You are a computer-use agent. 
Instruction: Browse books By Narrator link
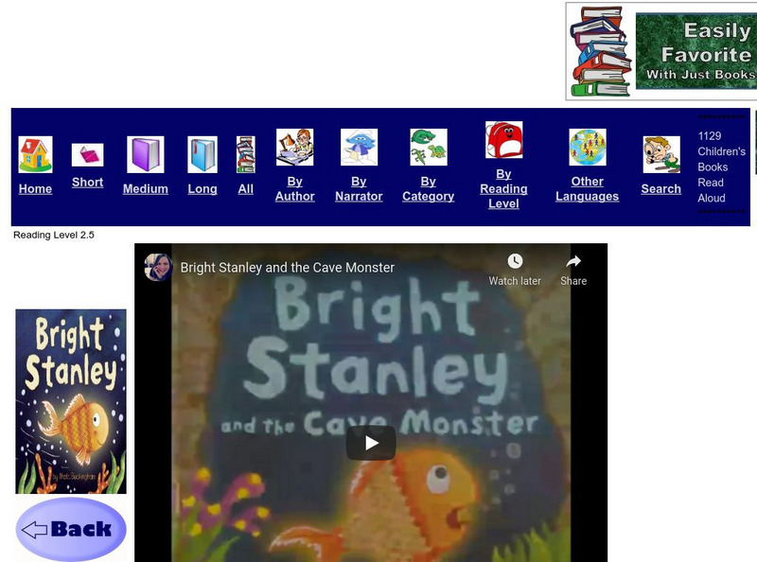[359, 189]
